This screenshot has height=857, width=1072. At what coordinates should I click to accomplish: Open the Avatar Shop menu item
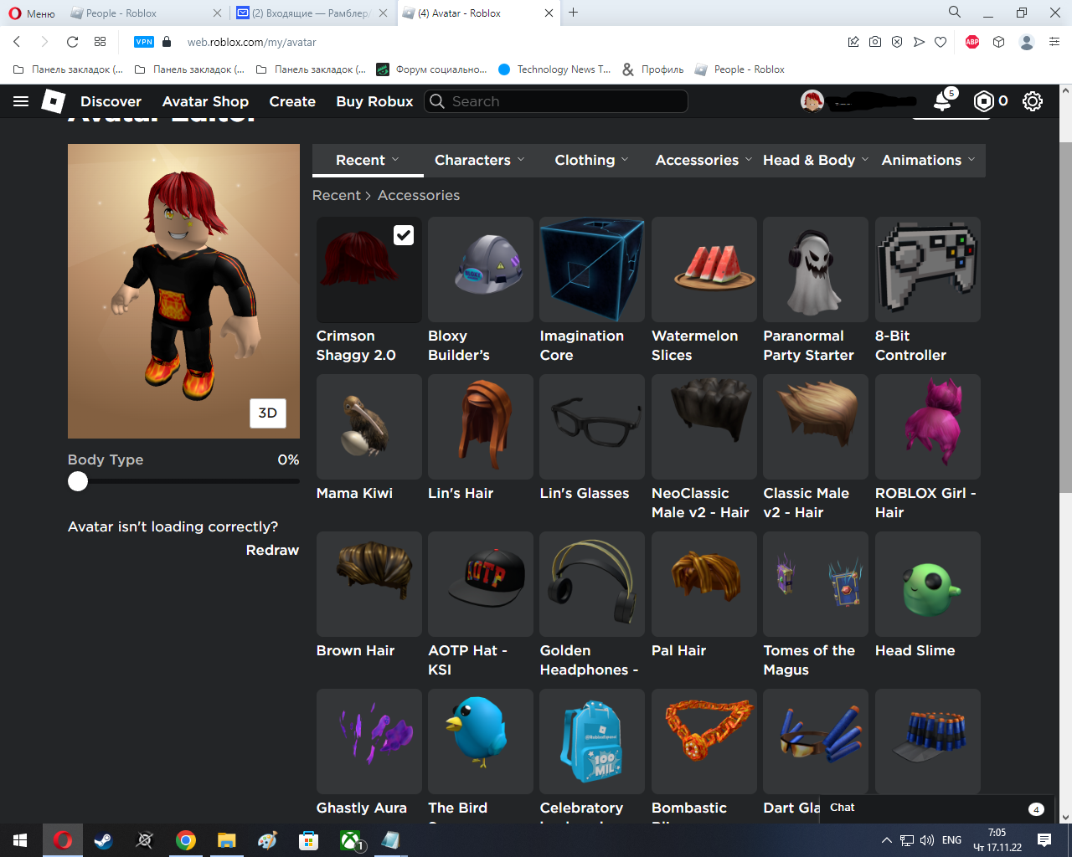205,101
